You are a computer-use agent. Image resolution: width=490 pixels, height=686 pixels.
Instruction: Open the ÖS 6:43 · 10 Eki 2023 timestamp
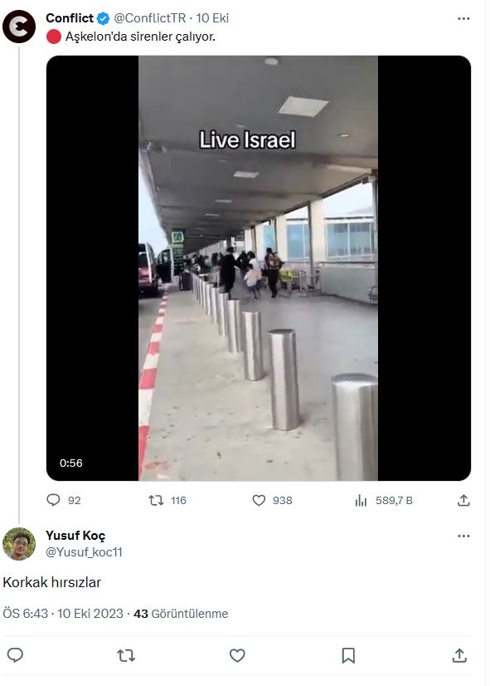click(63, 614)
